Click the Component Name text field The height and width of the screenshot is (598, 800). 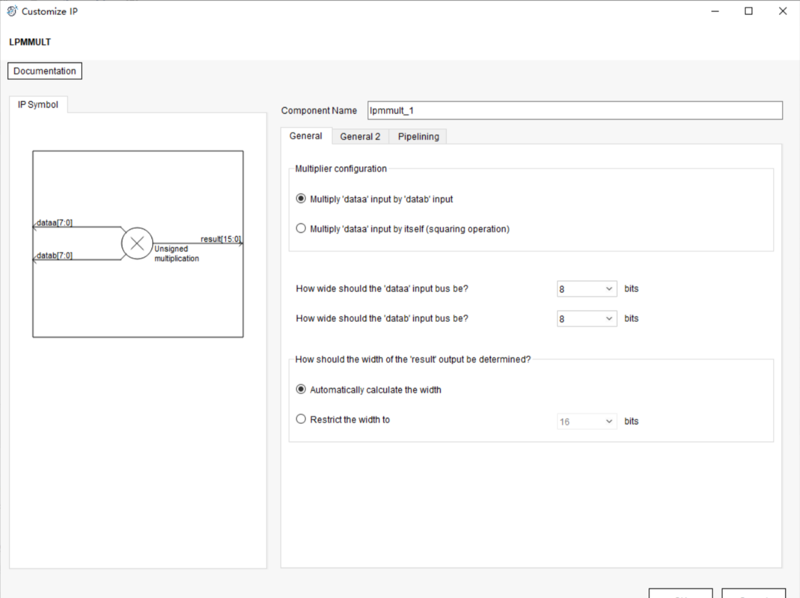click(x=574, y=110)
